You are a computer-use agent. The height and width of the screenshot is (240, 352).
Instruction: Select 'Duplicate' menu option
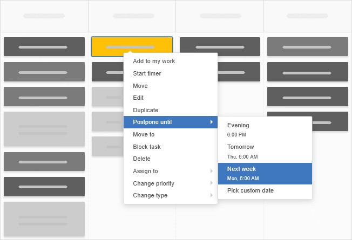[146, 110]
